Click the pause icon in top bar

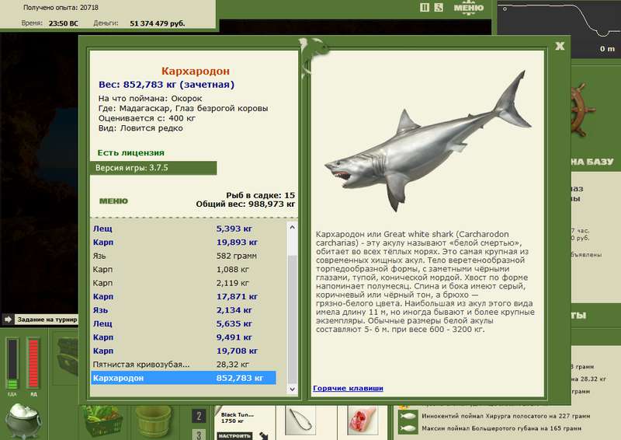(424, 7)
